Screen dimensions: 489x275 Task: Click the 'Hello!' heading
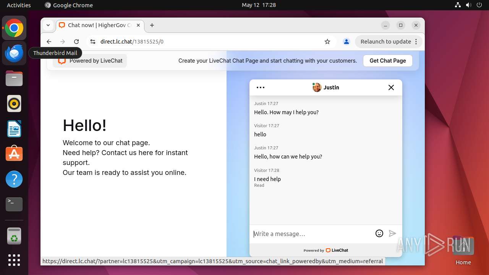(84, 125)
